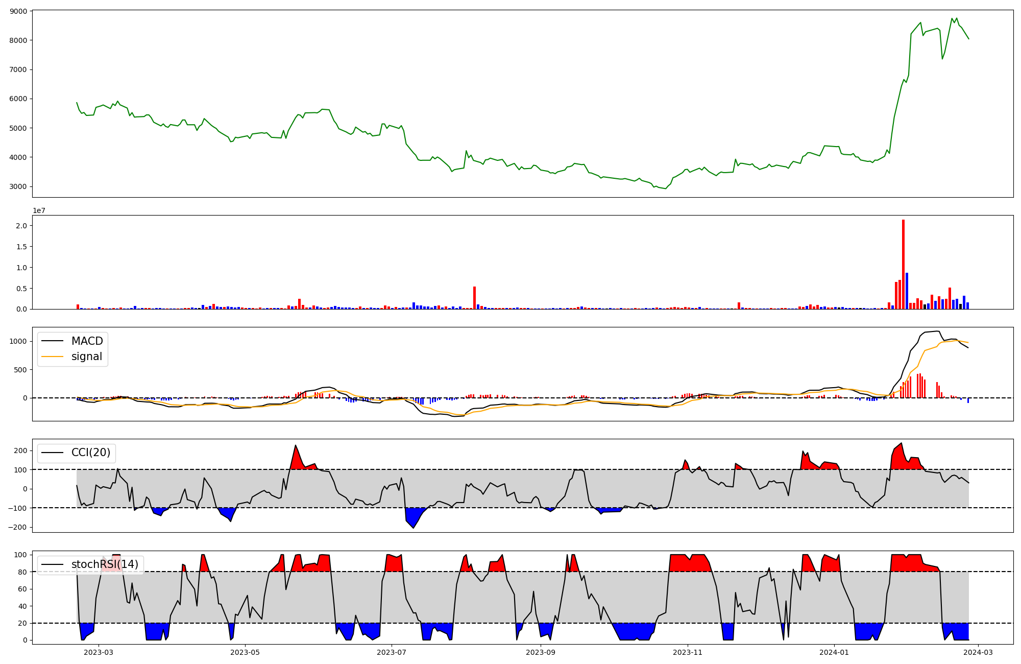
Task: Click the 2.0 volume axis label
Action: point(22,226)
